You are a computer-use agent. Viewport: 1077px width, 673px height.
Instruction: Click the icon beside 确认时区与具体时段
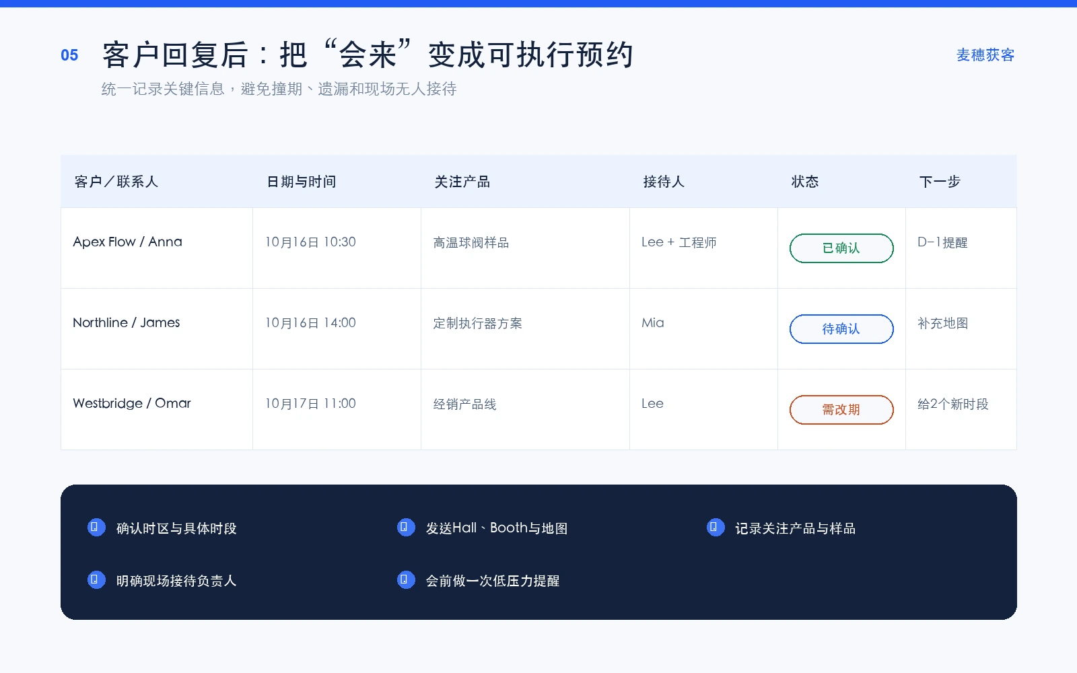[96, 527]
